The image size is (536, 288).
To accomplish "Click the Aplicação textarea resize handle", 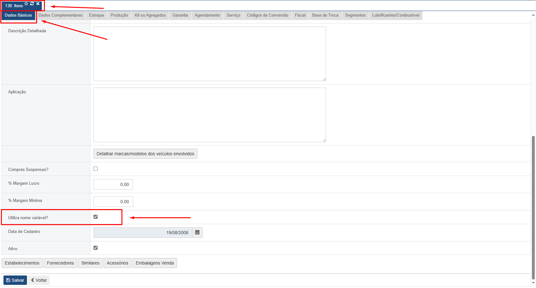I will (324, 140).
